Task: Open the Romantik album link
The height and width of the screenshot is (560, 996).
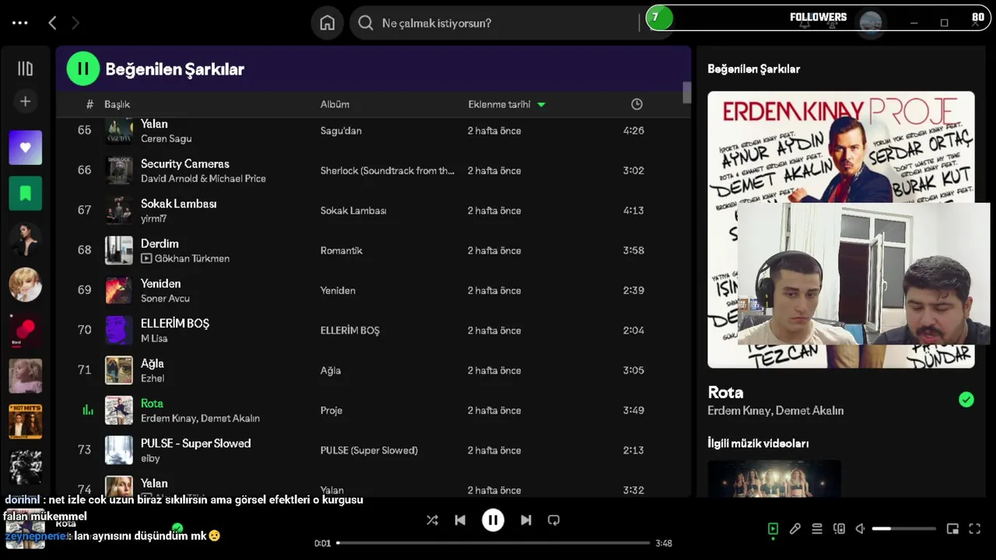Action: [342, 250]
